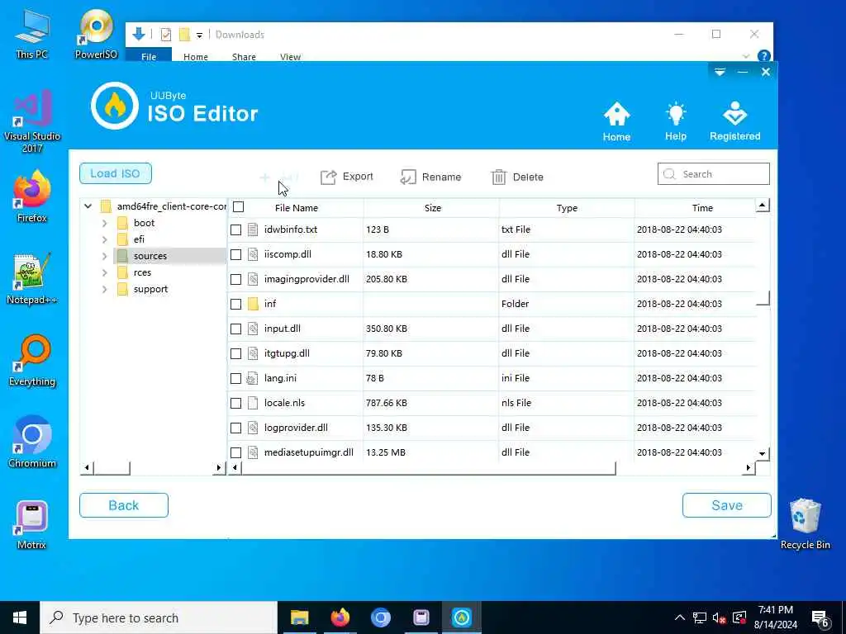Screen dimensions: 846x634
Task: Expand the sources folder node
Action: [105, 256]
